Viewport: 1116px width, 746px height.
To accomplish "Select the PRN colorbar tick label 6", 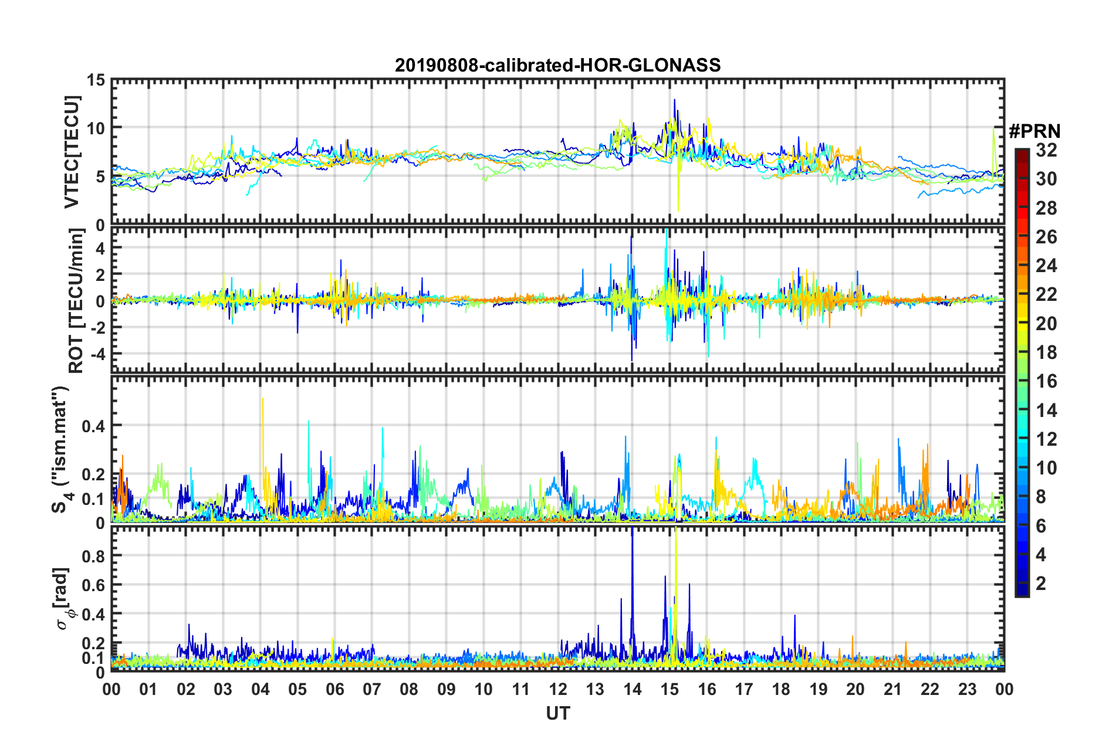I will (1041, 526).
